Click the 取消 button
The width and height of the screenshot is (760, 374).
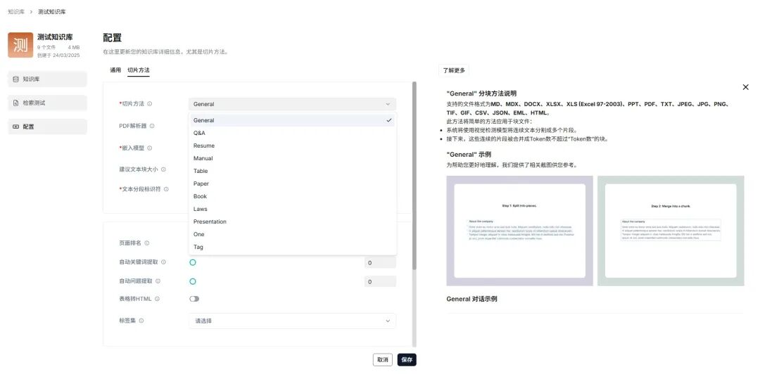pyautogui.click(x=382, y=359)
